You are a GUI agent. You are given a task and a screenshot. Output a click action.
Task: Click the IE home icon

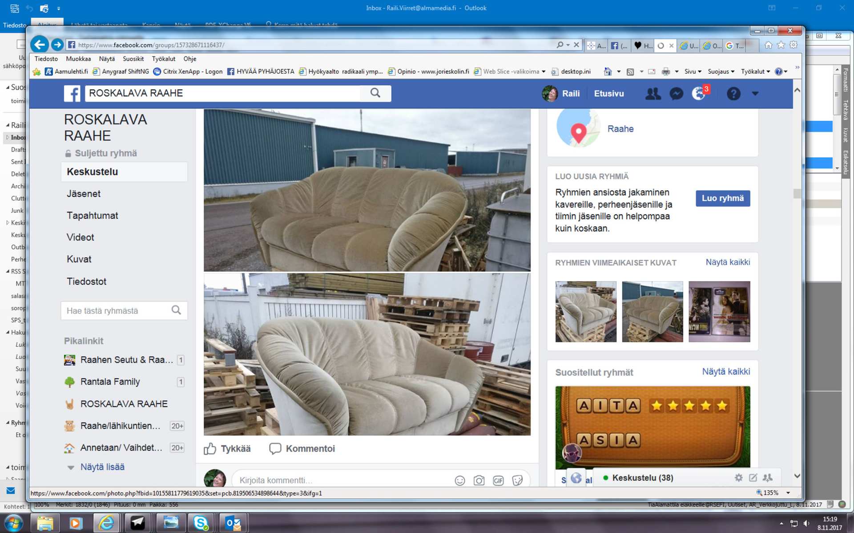tap(769, 45)
